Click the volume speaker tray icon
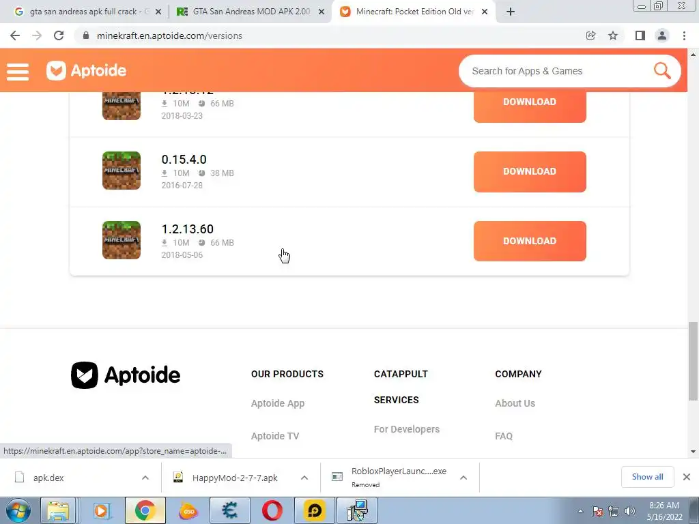This screenshot has height=524, width=699. tap(630, 511)
